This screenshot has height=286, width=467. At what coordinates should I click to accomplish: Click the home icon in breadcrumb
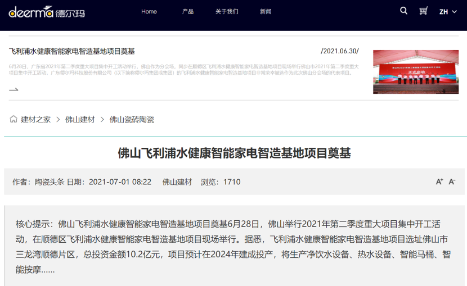pos(14,119)
